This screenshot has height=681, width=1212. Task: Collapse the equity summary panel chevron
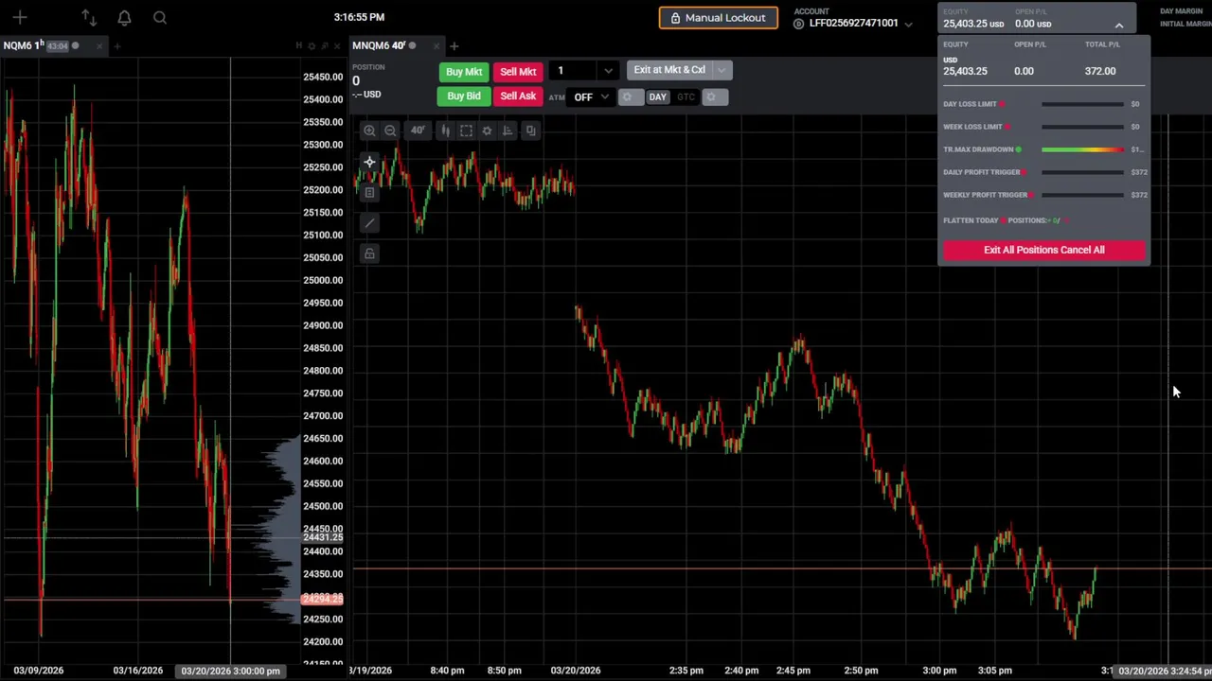tap(1118, 25)
